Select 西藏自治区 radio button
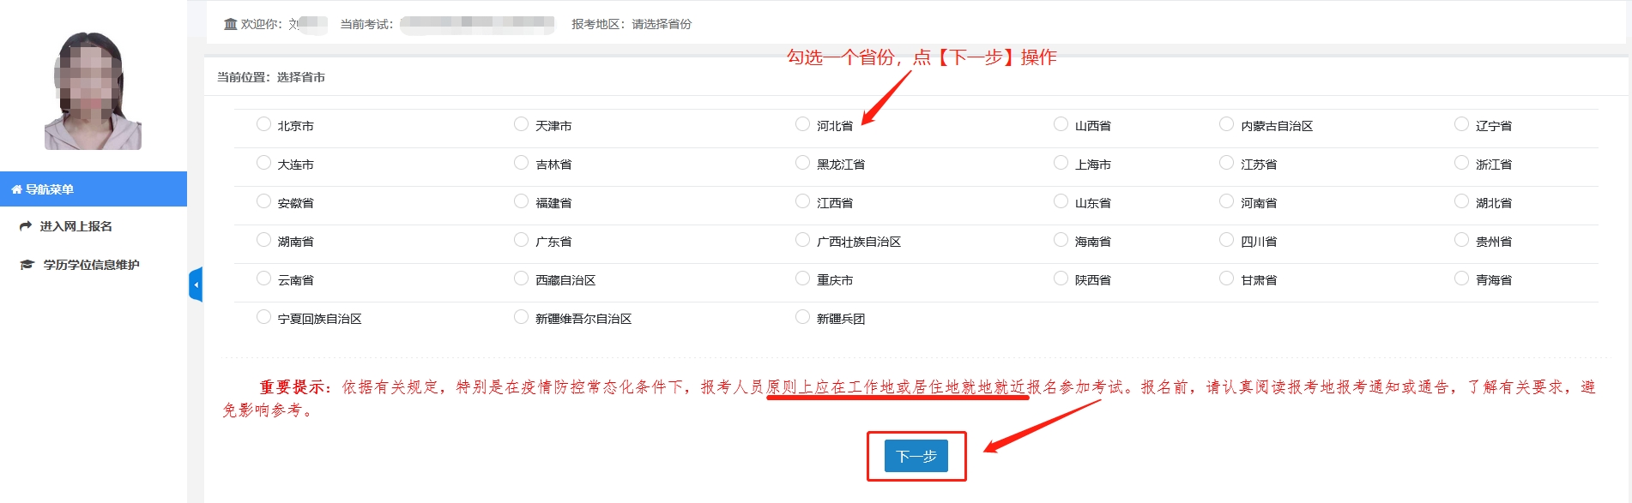The height and width of the screenshot is (503, 1632). [x=521, y=278]
